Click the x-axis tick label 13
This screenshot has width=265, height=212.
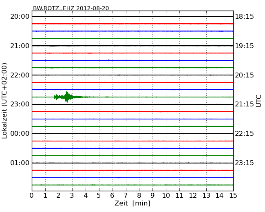click(206, 195)
